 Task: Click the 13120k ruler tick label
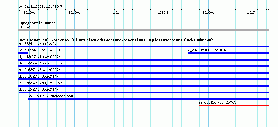click(x=29, y=13)
